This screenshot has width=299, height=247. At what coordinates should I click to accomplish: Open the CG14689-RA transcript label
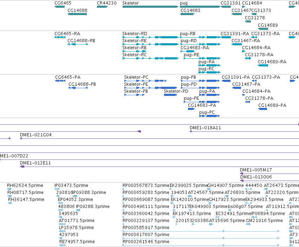[x=272, y=61]
